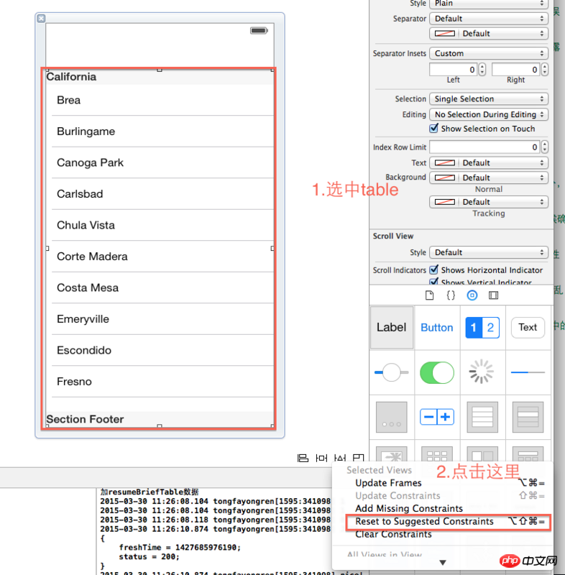Viewport: 565px width, 575px height.
Task: Open the Separator Insets Custom dropdown
Action: [489, 53]
